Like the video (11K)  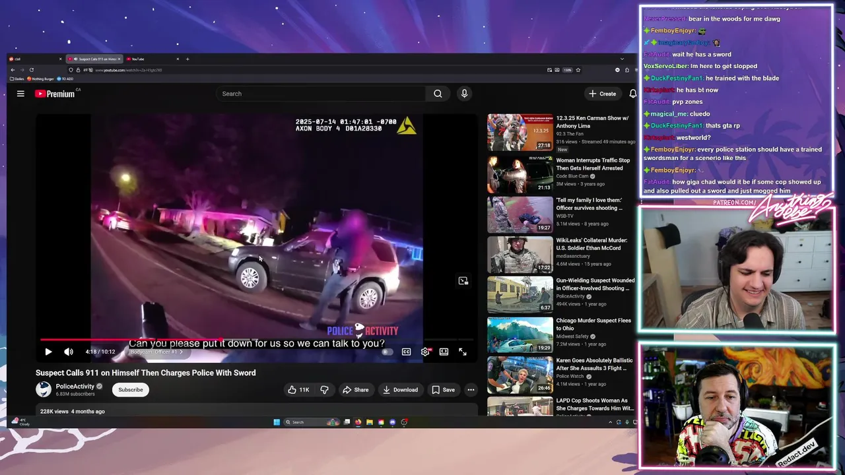click(x=298, y=389)
